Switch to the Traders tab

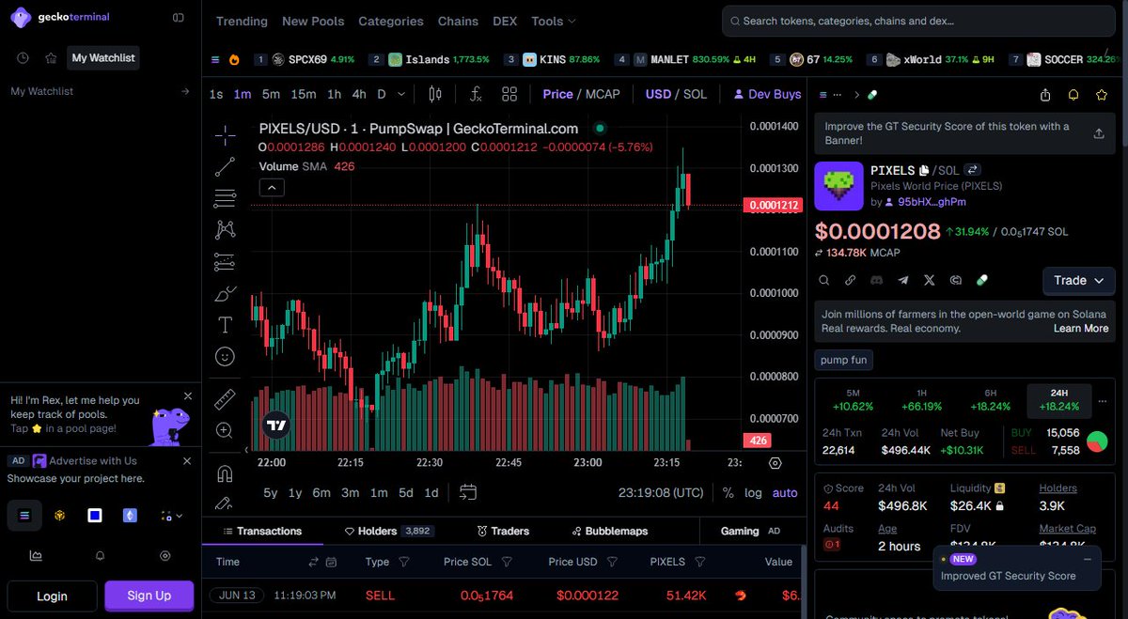point(503,531)
